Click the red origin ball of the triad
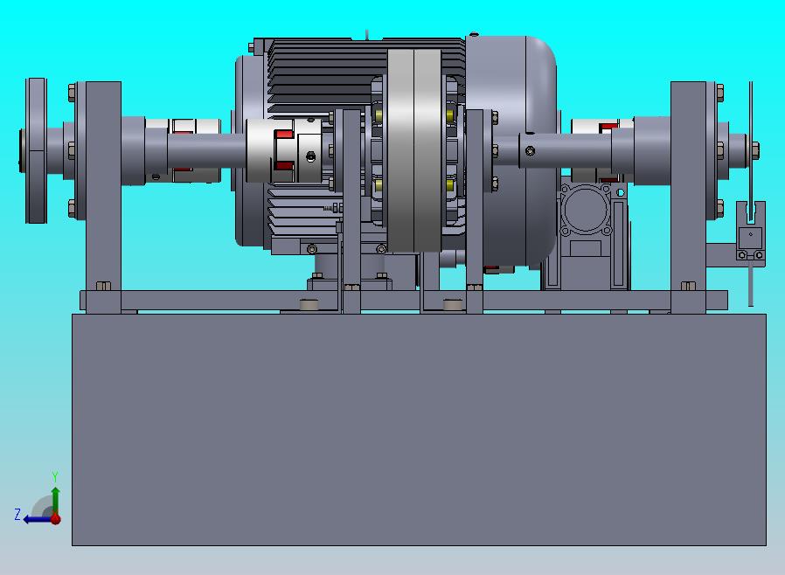Image resolution: width=785 pixels, height=575 pixels. 56,519
